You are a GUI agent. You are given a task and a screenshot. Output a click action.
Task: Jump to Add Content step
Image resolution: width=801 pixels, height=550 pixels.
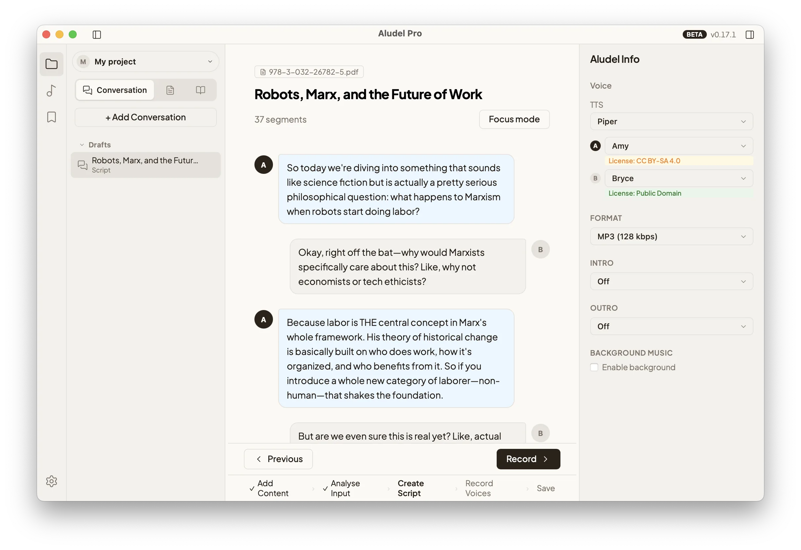click(269, 488)
